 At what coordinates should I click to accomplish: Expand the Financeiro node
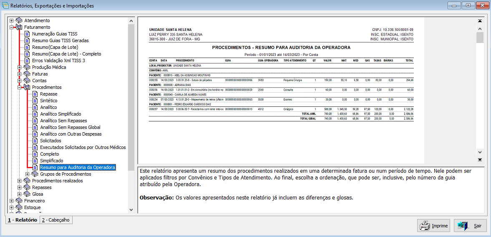click(12, 201)
